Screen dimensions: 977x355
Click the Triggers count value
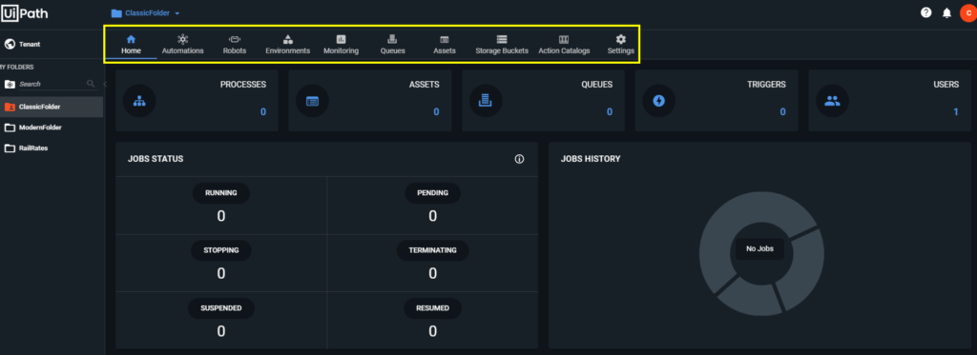pos(782,112)
